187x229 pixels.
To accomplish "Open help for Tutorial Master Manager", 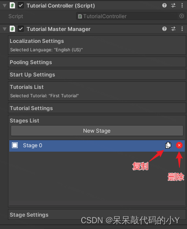I will pos(164,29).
